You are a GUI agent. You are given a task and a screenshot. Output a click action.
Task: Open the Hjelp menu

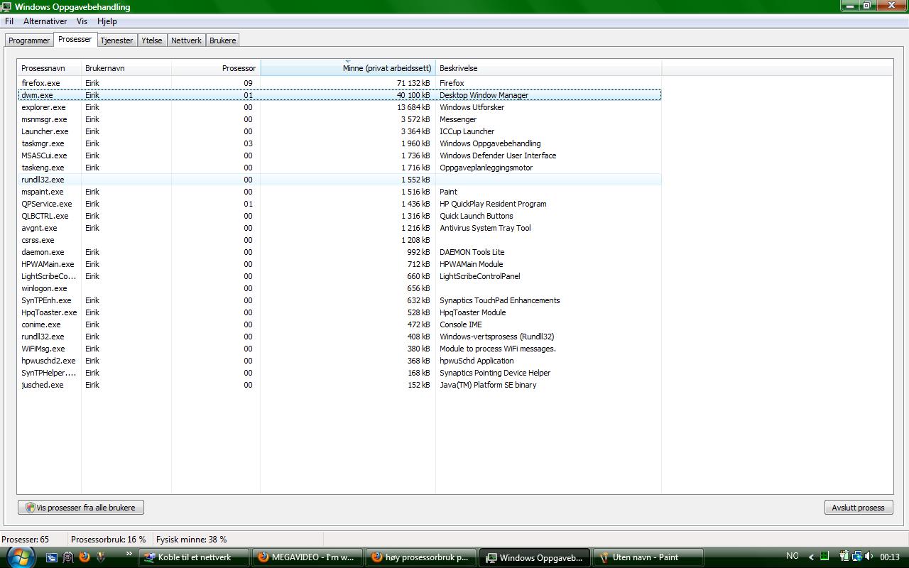point(107,21)
